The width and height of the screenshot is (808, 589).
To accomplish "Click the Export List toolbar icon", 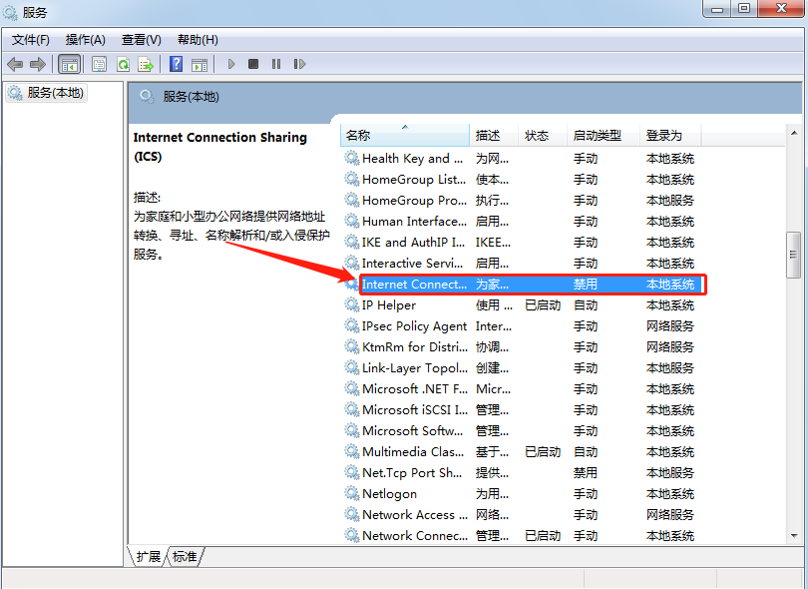I will [x=146, y=64].
